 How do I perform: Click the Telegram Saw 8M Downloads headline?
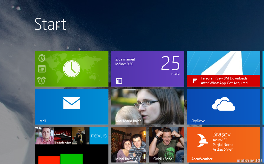[x=224, y=81]
